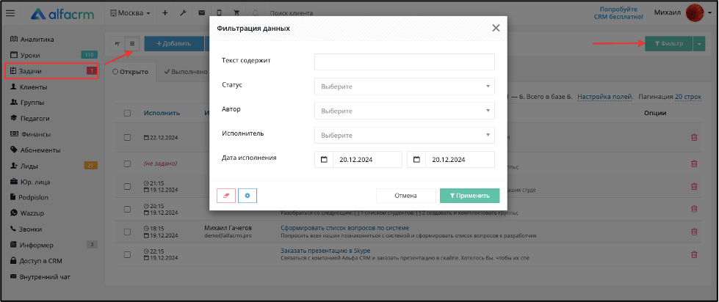
Task: Check the 18:15 19.12.2024 task row
Action: pos(128,232)
